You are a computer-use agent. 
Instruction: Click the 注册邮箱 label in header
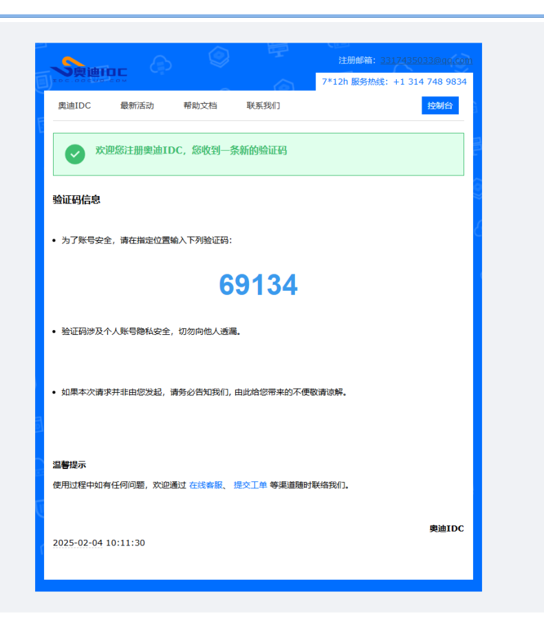tap(358, 61)
